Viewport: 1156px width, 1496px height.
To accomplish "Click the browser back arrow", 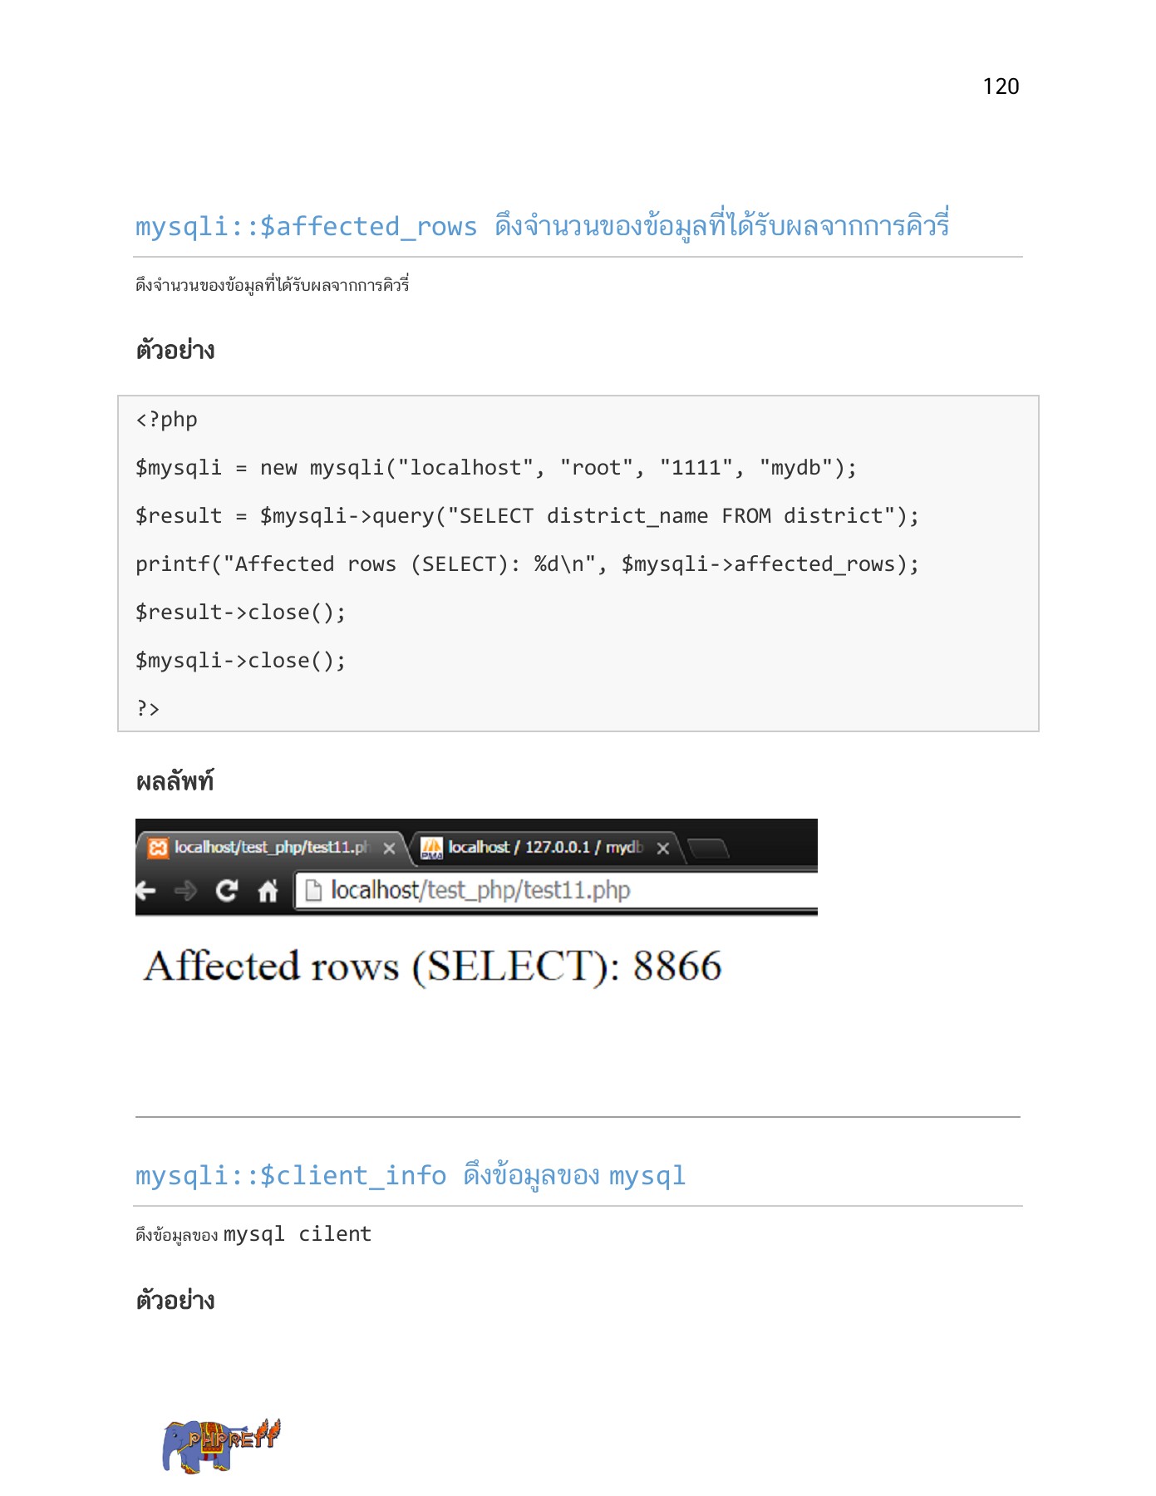I will [146, 891].
